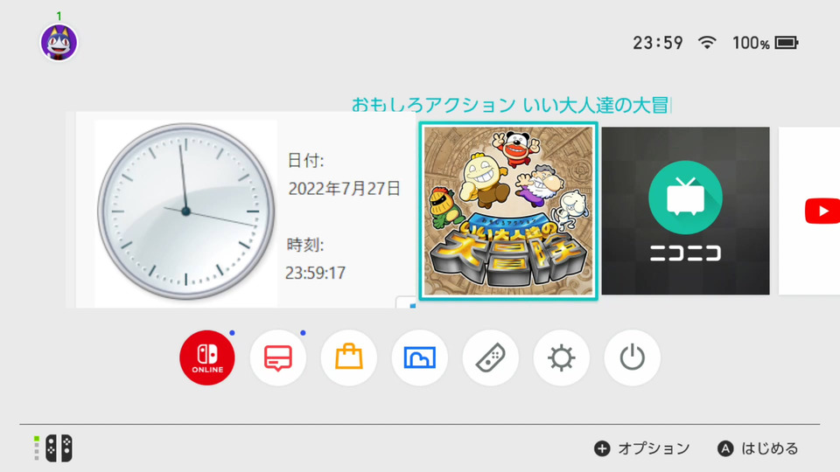840x472 pixels.
Task: Click the 23:59 time in status bar
Action: [x=658, y=42]
